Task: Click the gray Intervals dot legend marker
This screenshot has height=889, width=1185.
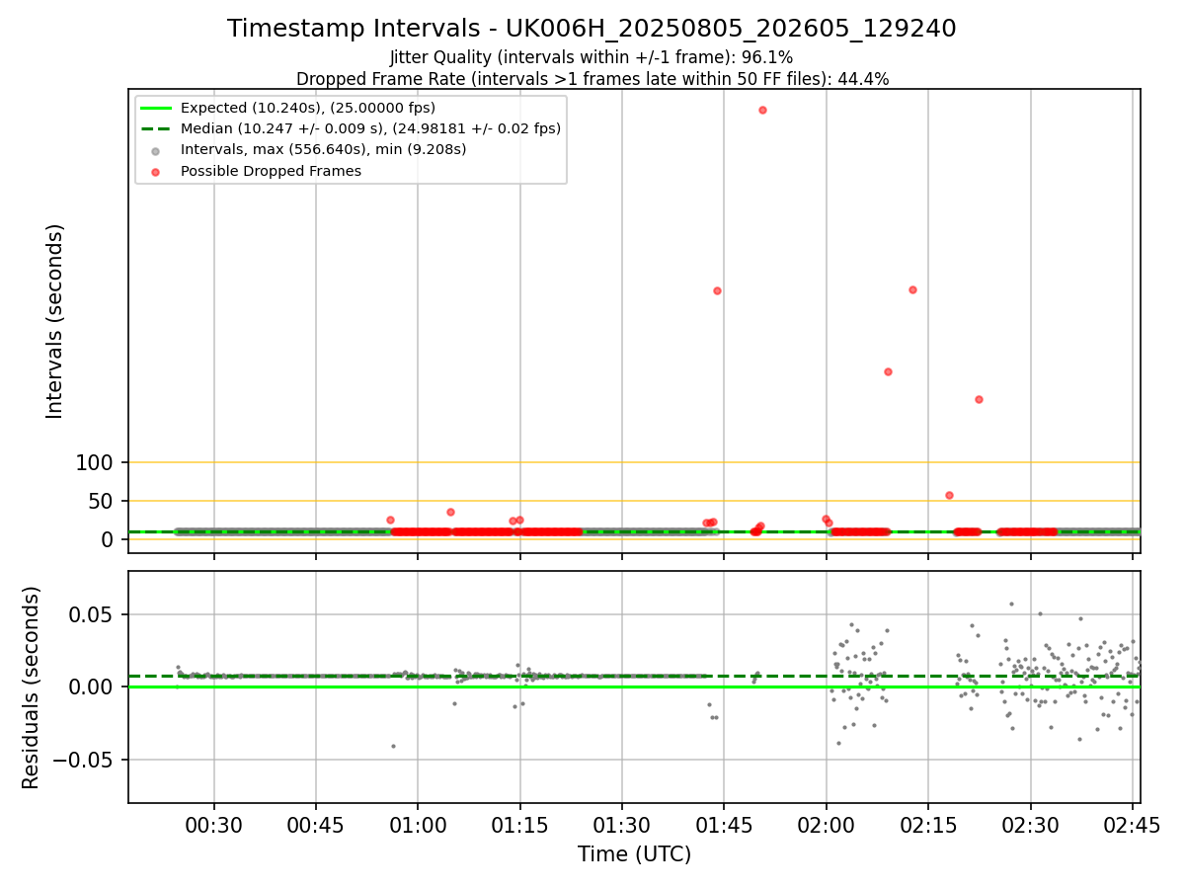Action: [x=156, y=150]
